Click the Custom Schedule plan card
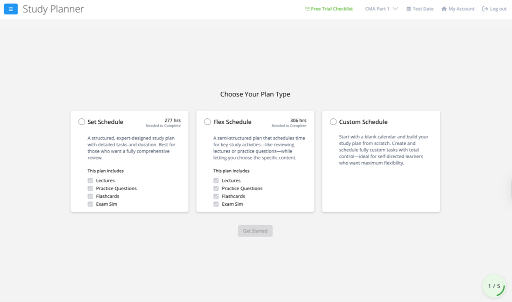 pyautogui.click(x=381, y=161)
